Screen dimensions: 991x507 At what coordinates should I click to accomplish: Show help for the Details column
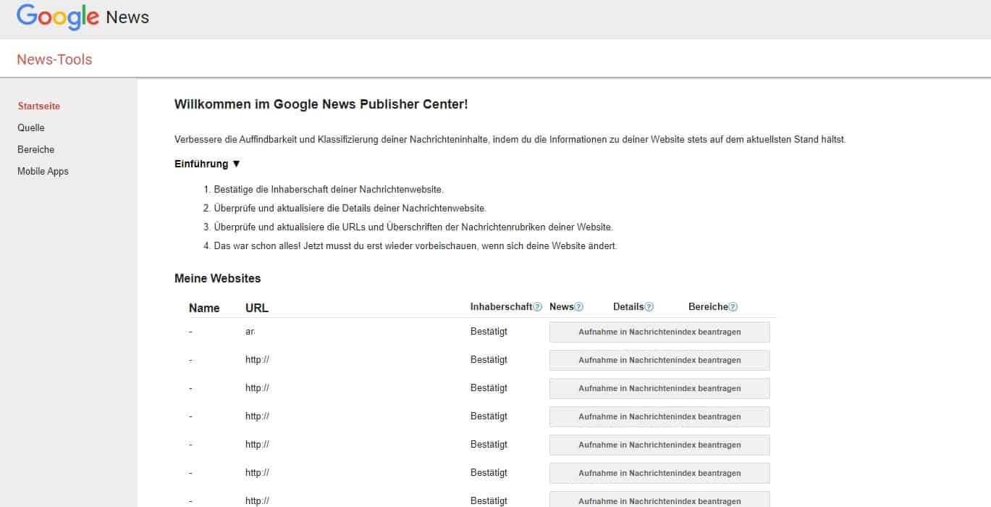coord(649,307)
